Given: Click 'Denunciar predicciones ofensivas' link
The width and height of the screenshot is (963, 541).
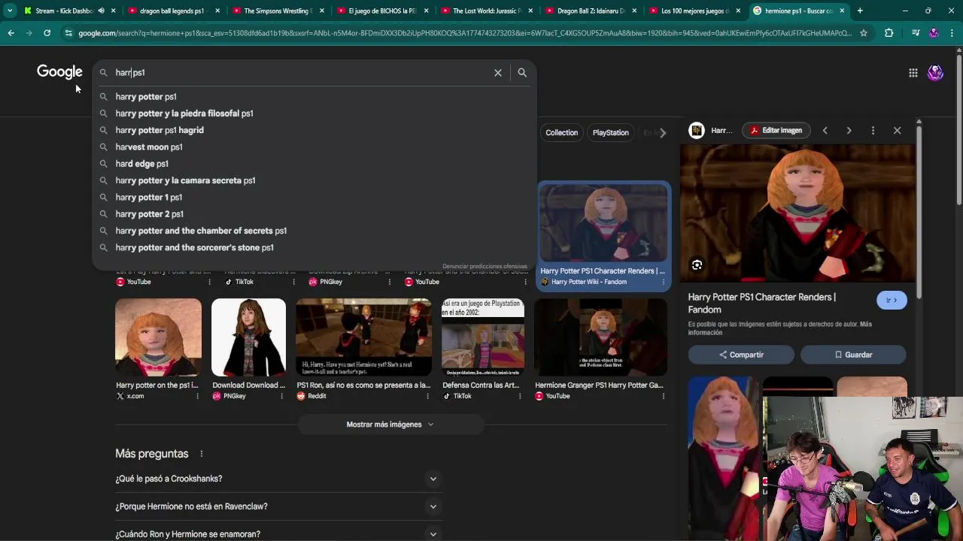Looking at the screenshot, I should (485, 267).
